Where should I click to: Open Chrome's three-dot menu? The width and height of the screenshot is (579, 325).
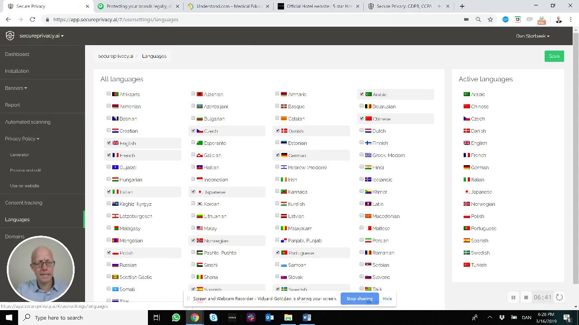coord(571,19)
